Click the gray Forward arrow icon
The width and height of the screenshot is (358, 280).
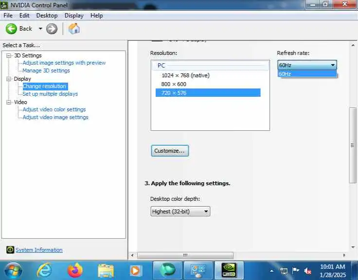[52, 29]
